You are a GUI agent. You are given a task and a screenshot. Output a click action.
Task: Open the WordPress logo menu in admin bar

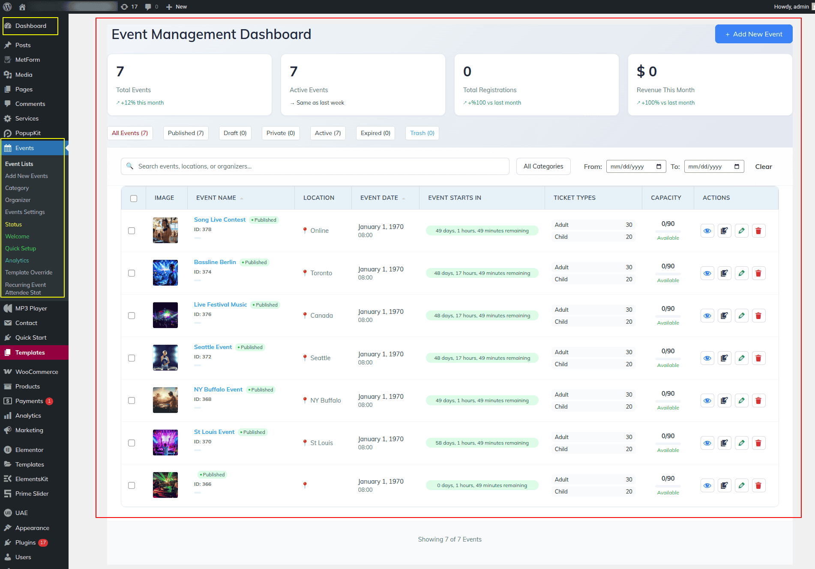(7, 6)
